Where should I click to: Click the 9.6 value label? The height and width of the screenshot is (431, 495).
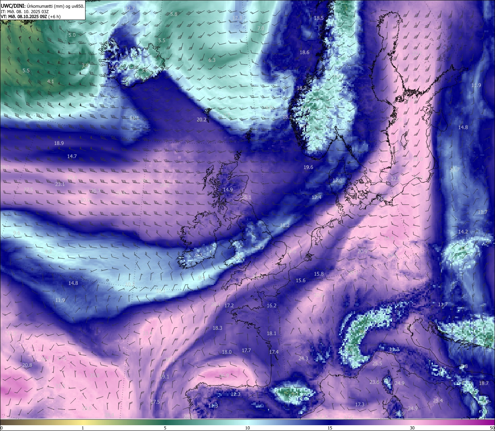click(x=17, y=233)
